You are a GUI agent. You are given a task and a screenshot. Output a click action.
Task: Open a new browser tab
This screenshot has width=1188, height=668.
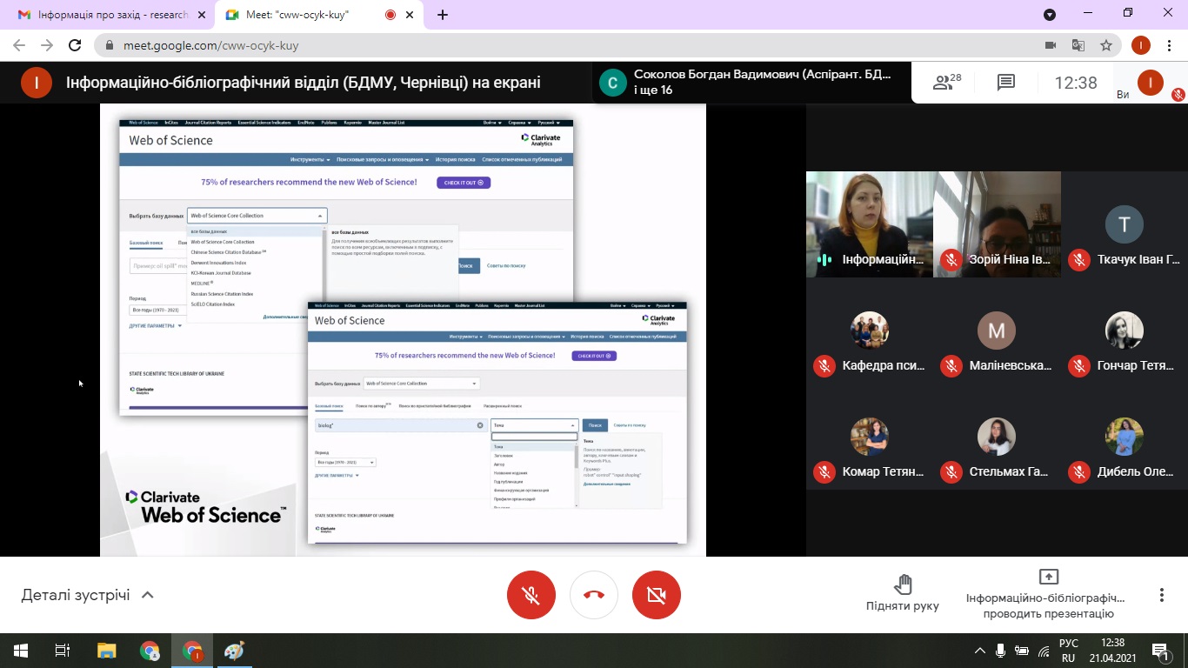(443, 15)
